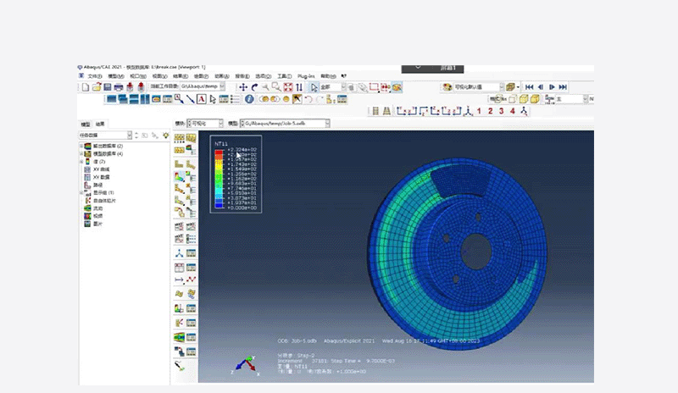Select the Rotate view tool

pyautogui.click(x=254, y=87)
